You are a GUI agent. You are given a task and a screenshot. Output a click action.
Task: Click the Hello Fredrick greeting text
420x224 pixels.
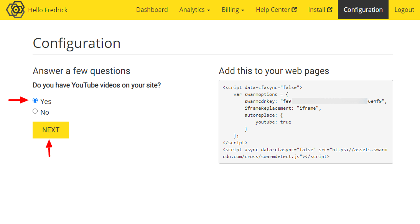click(48, 10)
